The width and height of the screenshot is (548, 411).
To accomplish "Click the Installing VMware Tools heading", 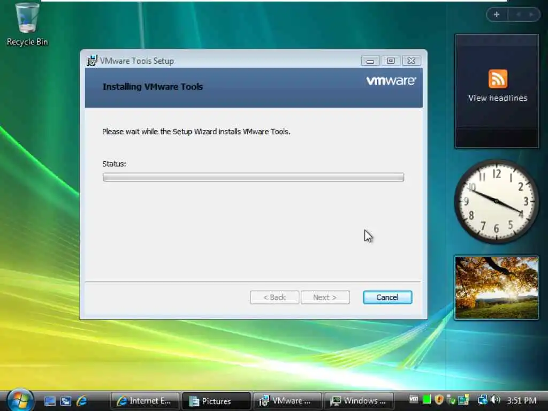I will (x=153, y=87).
